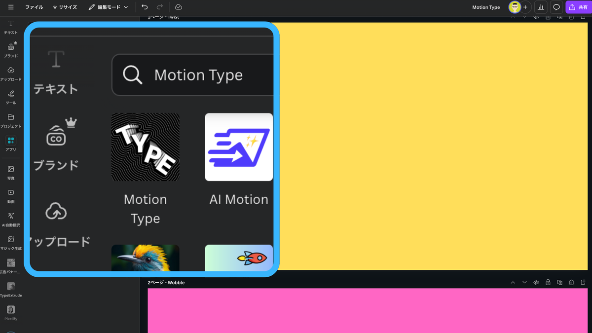Screen dimensions: 592x333
Task: Rename the 2ページ - Wobble page title
Action: pos(166,283)
